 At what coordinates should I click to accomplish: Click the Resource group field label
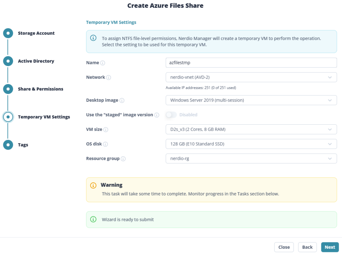tap(103, 159)
